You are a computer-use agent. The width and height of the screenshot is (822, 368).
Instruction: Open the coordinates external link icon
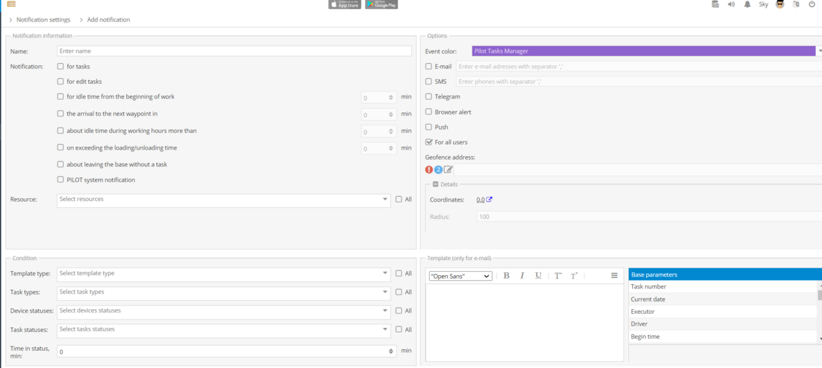489,200
